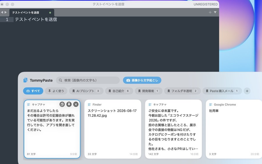Open the フォルダ半透明 folder tab
Screen dimensions: 262x164
[182, 91]
